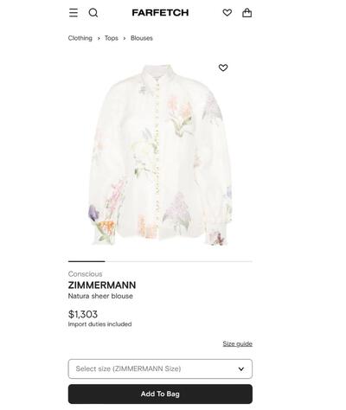Open the hamburger menu

coord(74,13)
